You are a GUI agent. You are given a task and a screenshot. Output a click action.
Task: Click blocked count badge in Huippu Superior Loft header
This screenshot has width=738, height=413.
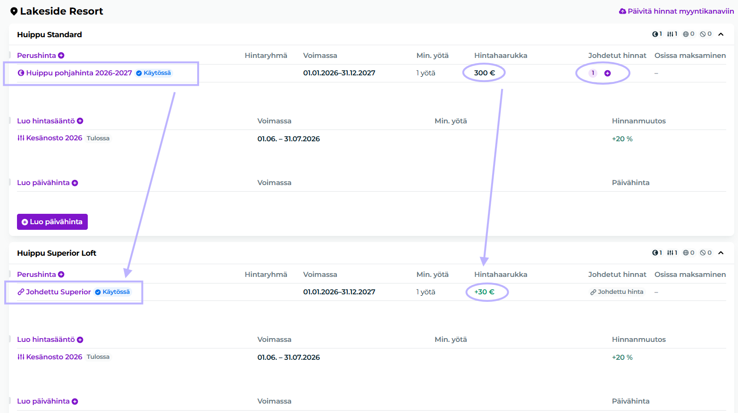[705, 253]
